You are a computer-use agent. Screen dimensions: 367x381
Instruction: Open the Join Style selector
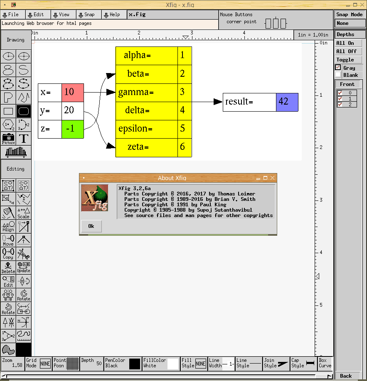pyautogui.click(x=276, y=364)
